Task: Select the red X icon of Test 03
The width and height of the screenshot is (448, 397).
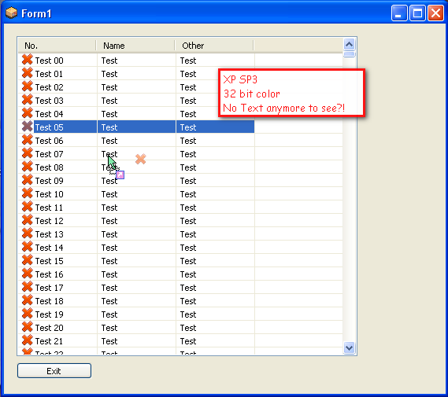Action: tap(27, 100)
